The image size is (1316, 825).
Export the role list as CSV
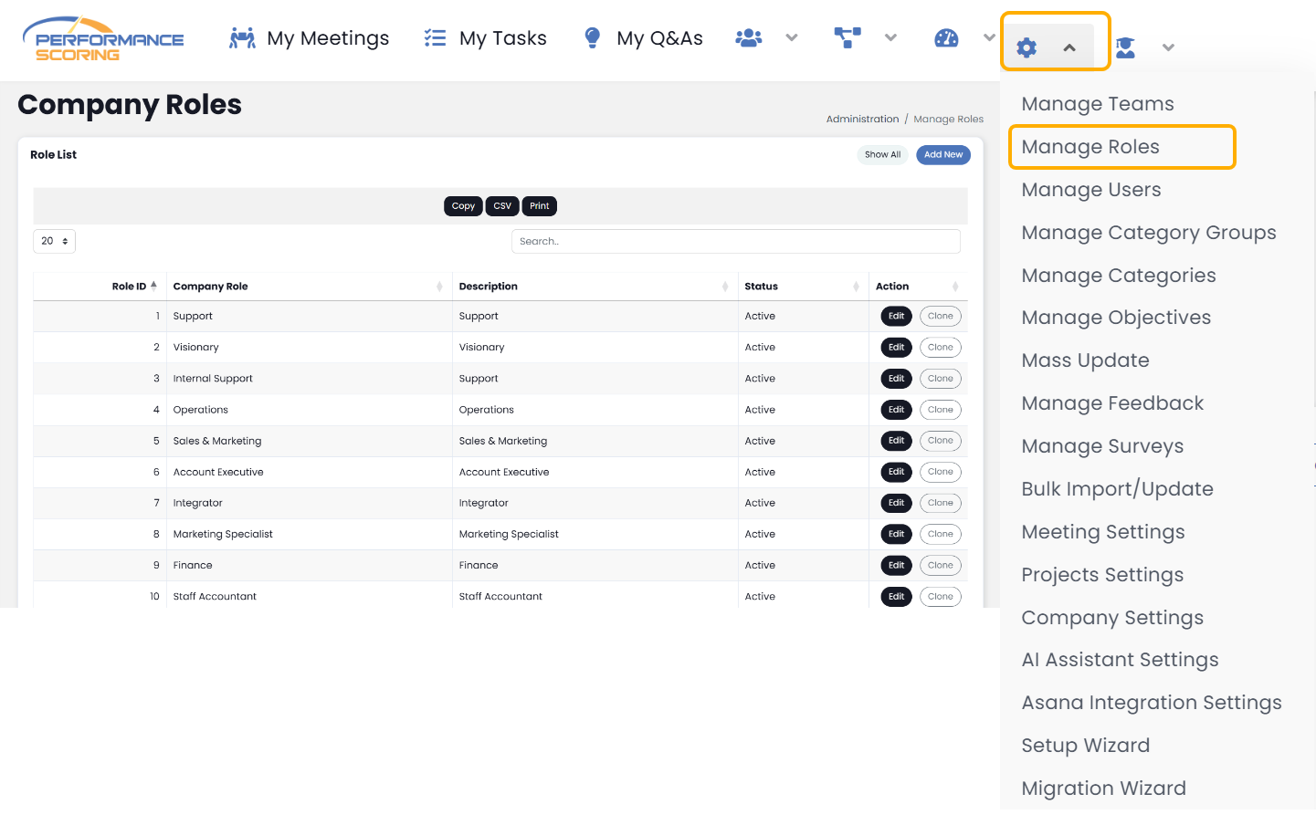coord(502,206)
